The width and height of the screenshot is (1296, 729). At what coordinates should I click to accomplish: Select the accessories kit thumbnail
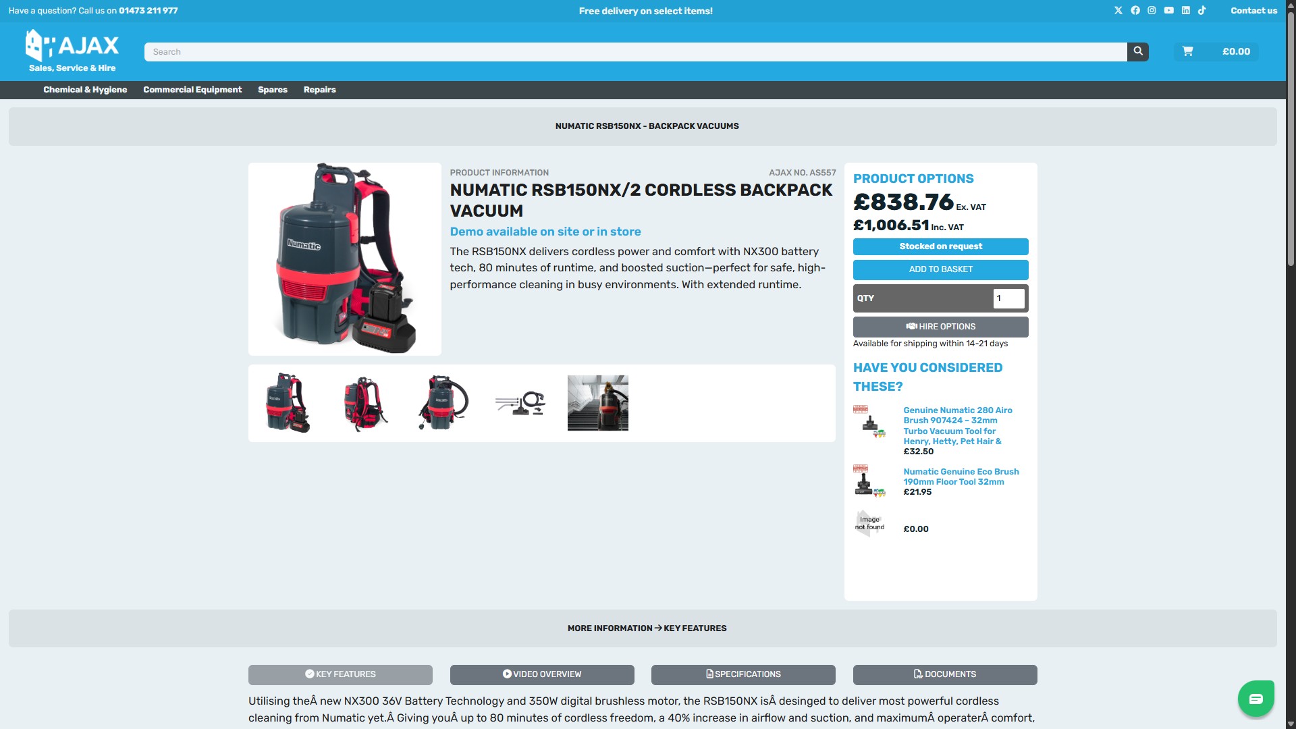point(520,403)
